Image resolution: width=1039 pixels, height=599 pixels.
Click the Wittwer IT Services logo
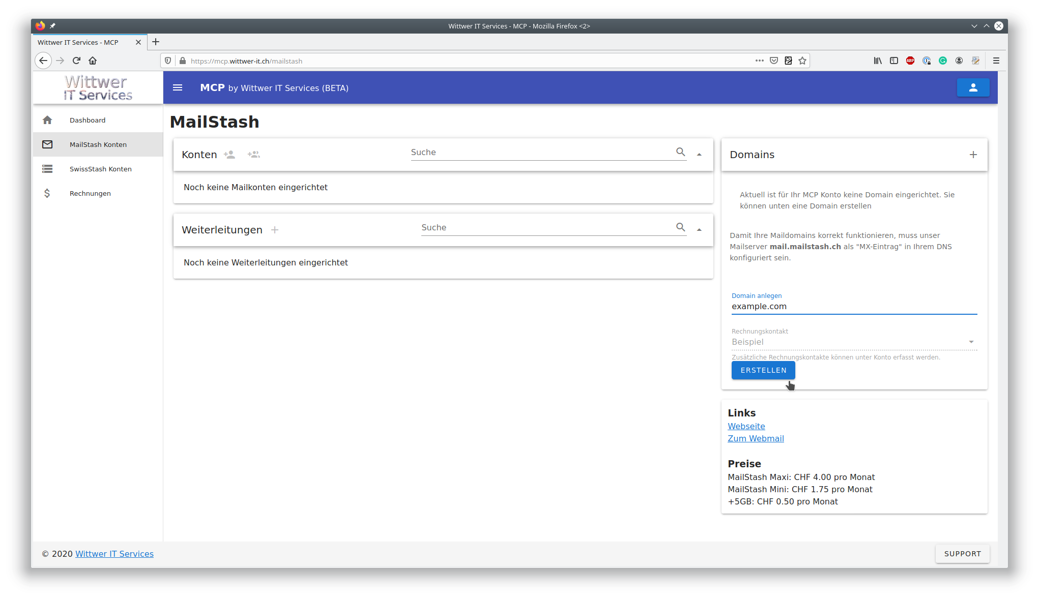(98, 88)
